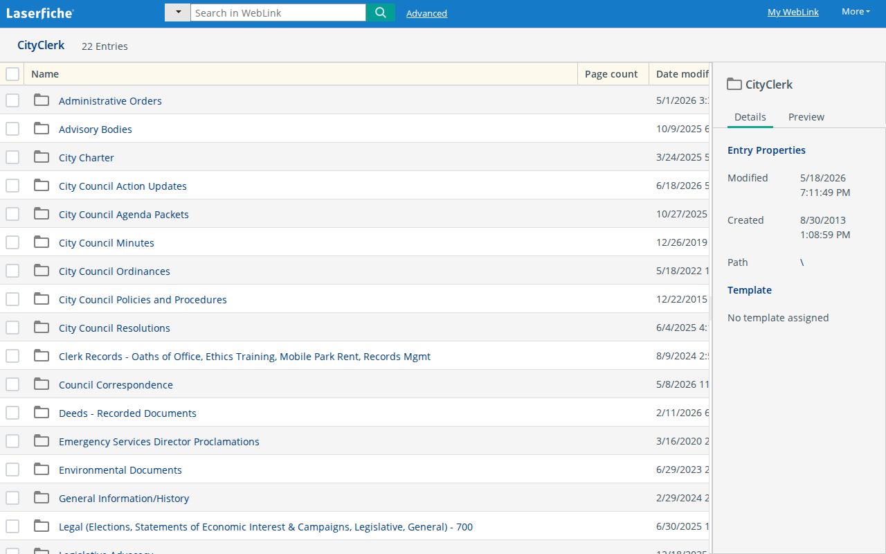Viewport: 886px width, 554px height.
Task: Open My WebLink link
Action: tap(793, 12)
